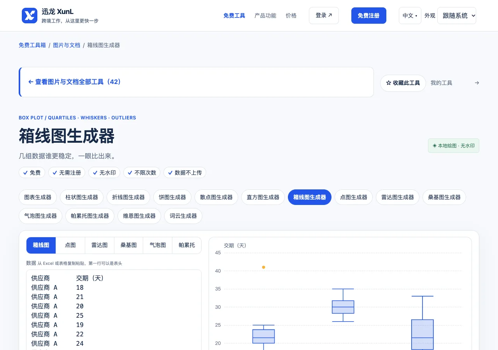Click the 收藏此工具 star button
The image size is (498, 350).
(403, 83)
